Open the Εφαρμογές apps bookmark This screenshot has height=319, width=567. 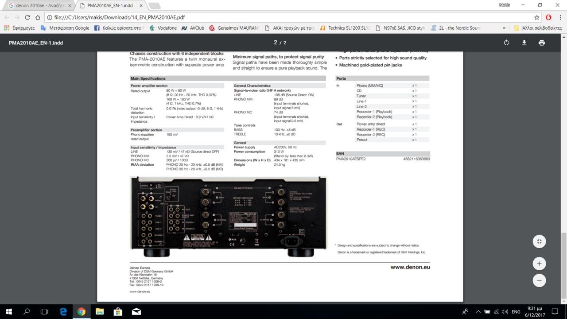[19, 28]
